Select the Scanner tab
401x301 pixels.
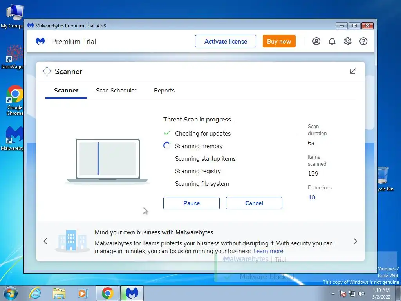(66, 91)
